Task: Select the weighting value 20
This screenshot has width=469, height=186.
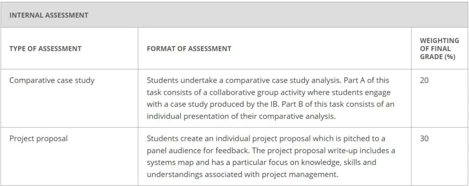Action: pyautogui.click(x=424, y=80)
